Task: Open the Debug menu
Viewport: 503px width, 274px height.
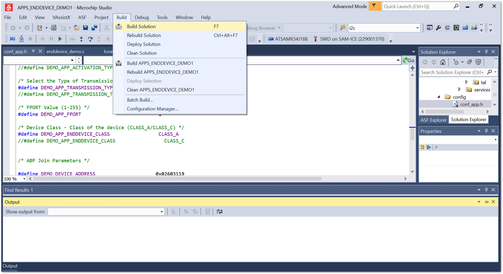Action: click(x=142, y=17)
